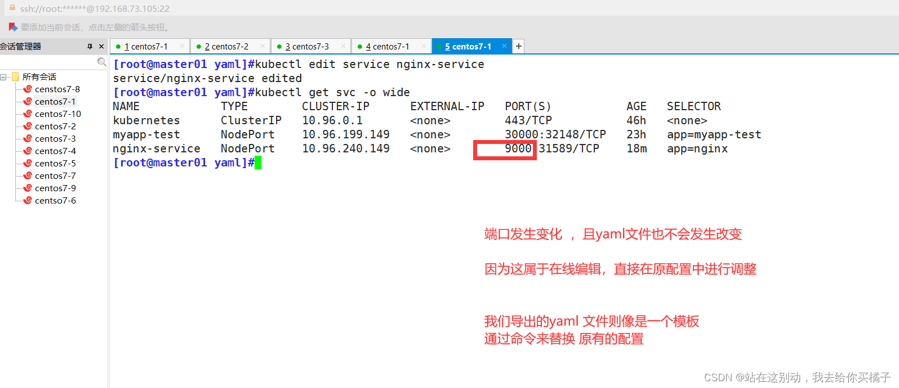Image resolution: width=899 pixels, height=388 pixels.
Task: Click the terminal cursor at the prompt
Action: pyautogui.click(x=258, y=163)
